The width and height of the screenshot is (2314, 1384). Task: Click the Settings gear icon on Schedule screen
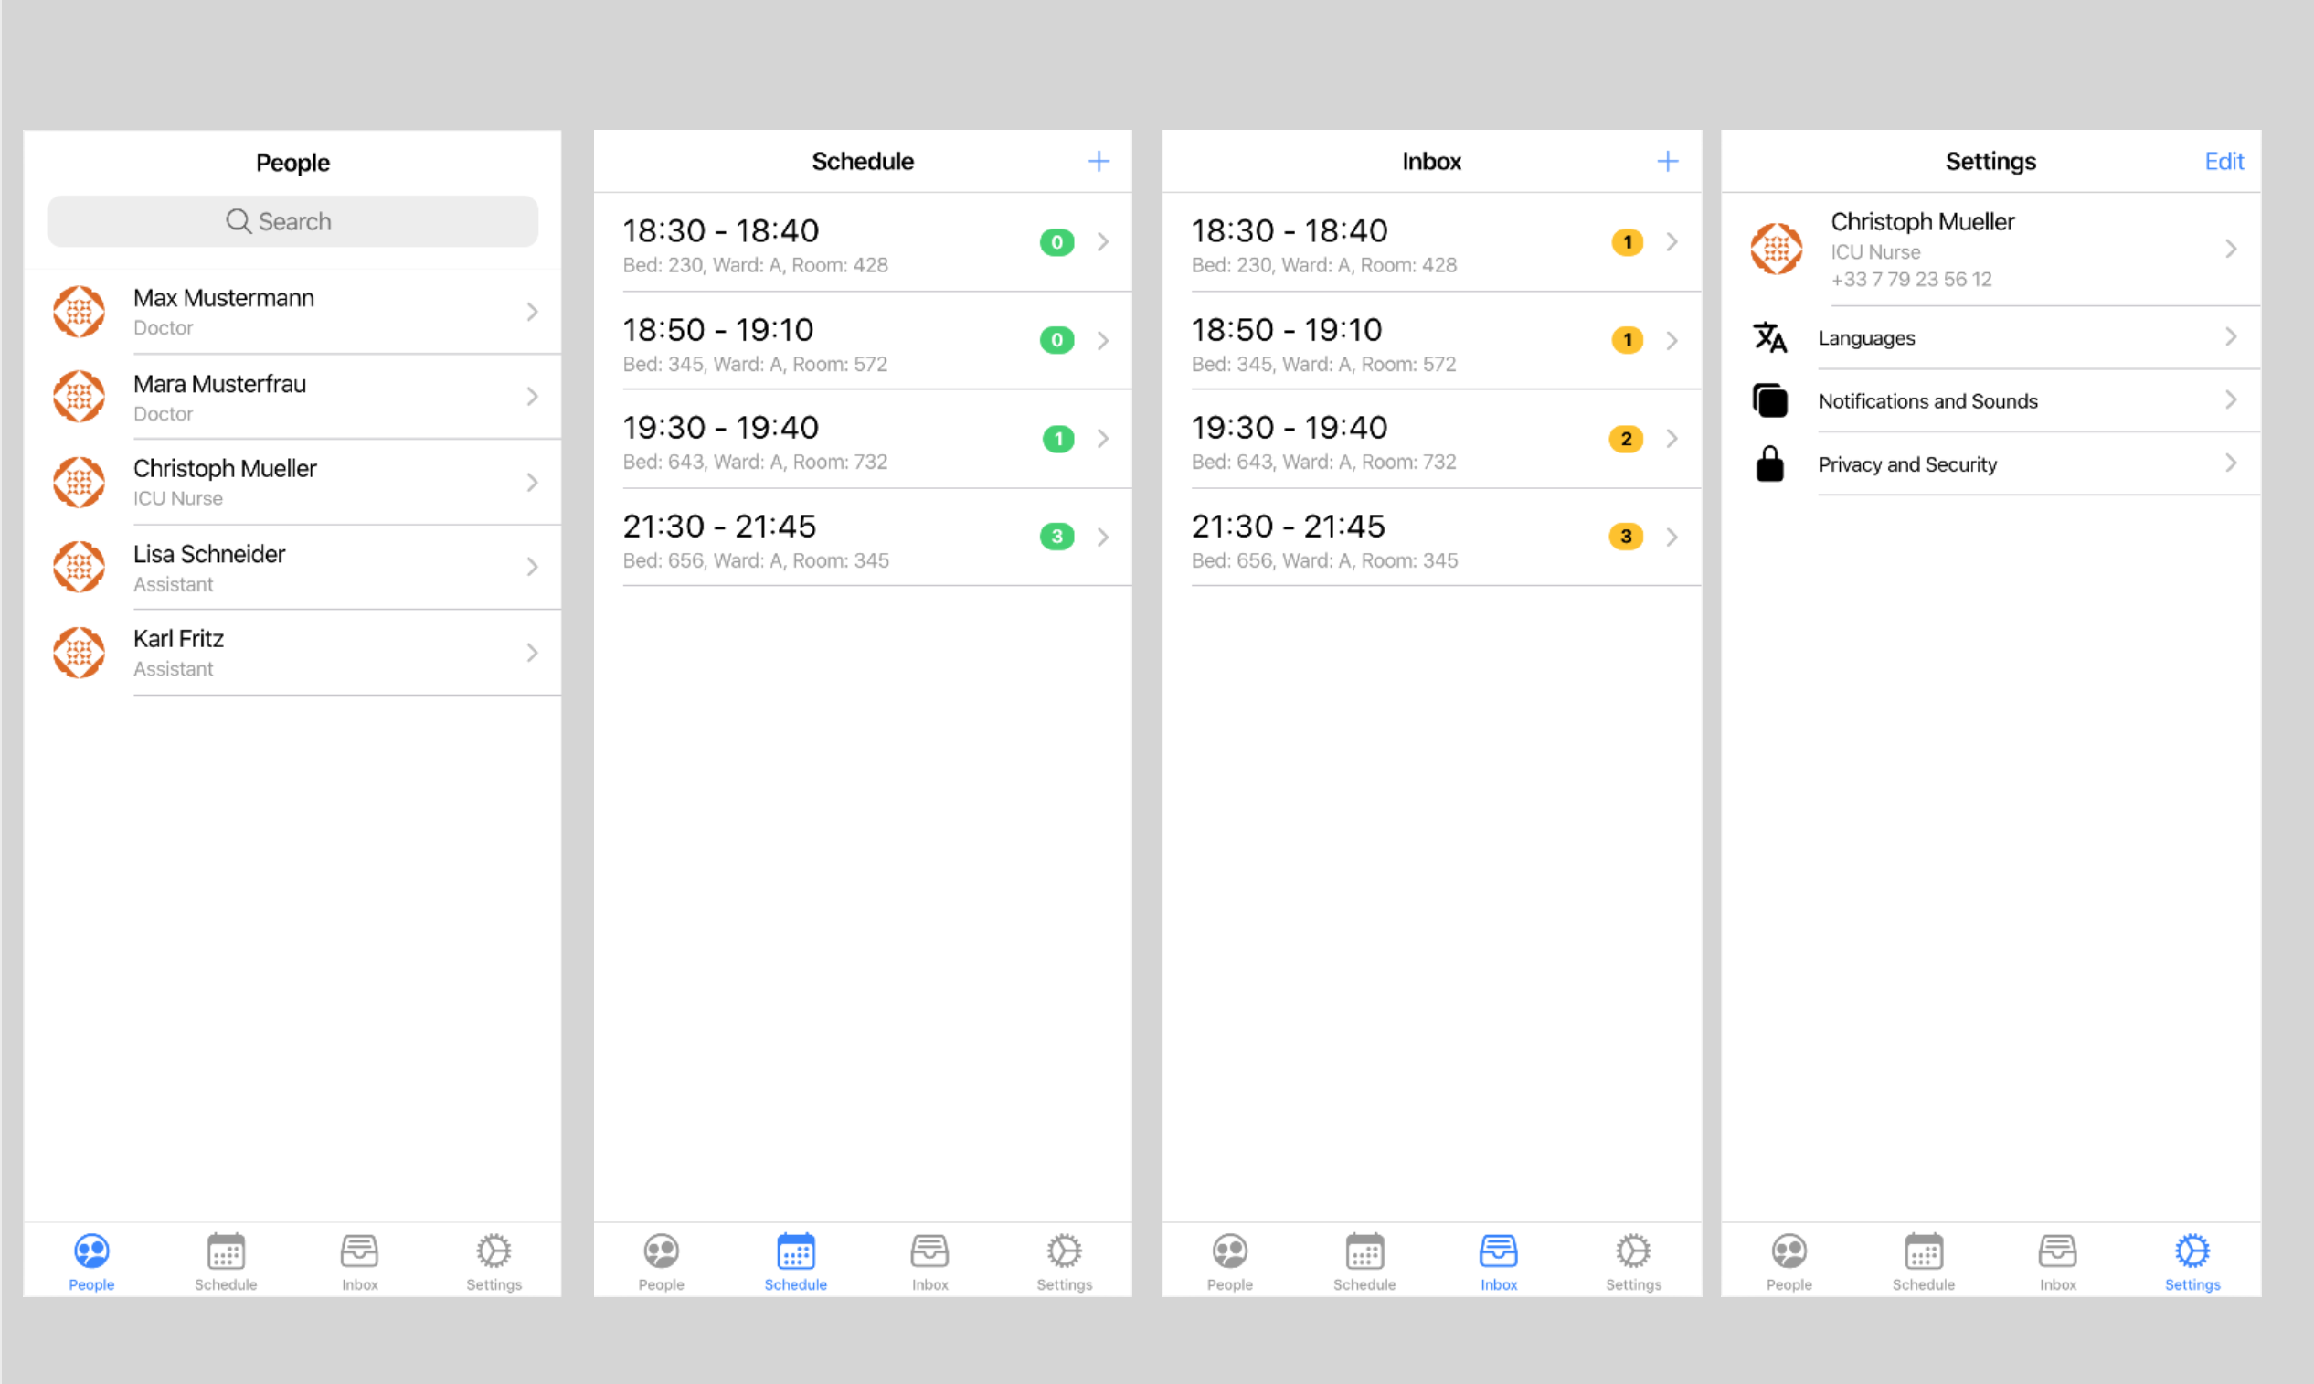1064,1251
